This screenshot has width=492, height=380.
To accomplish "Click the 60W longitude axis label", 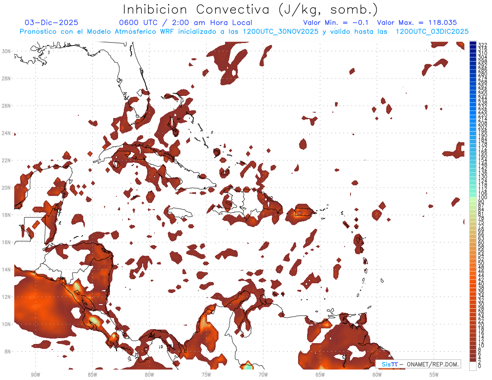I will [377, 375].
